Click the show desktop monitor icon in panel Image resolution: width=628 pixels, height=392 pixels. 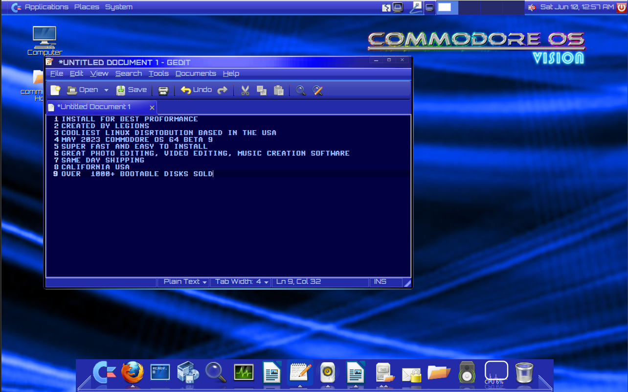click(430, 7)
